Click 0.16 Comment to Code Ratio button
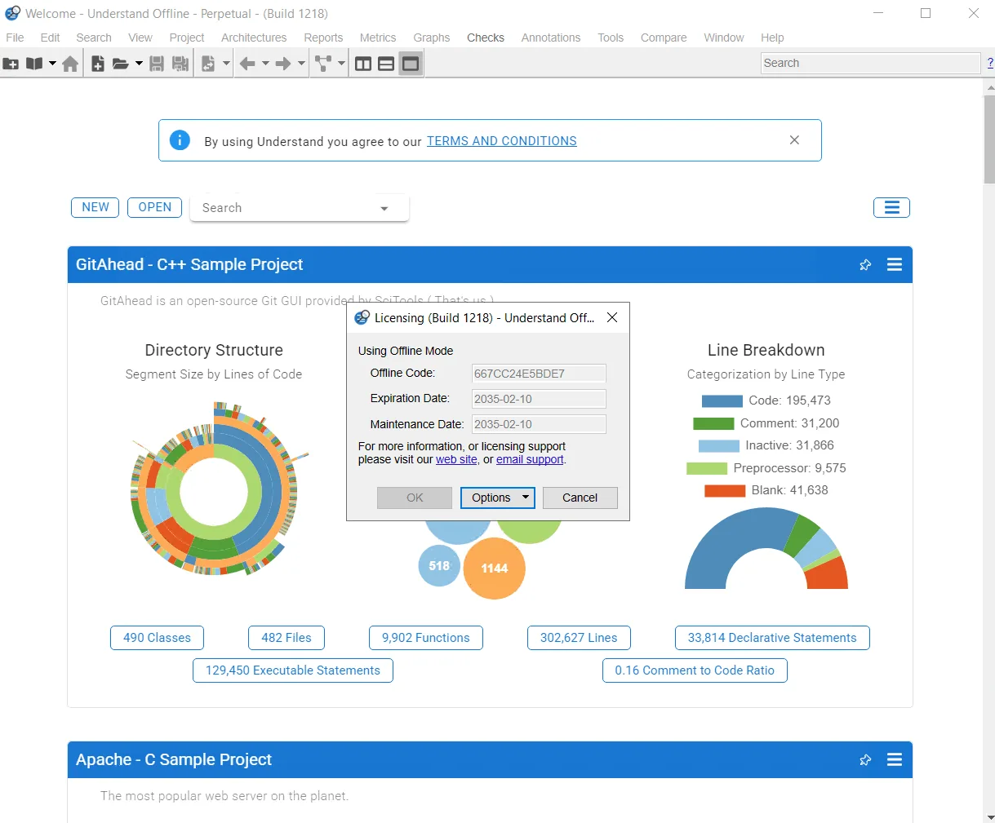The height and width of the screenshot is (823, 995). 695,670
